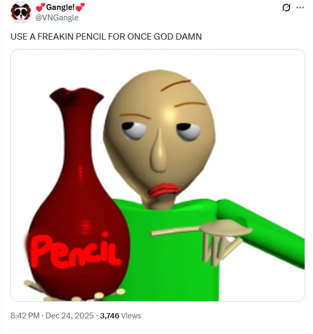This screenshot has height=334, width=313.
Task: Open the "Gangle!" display name link
Action: pyautogui.click(x=60, y=7)
